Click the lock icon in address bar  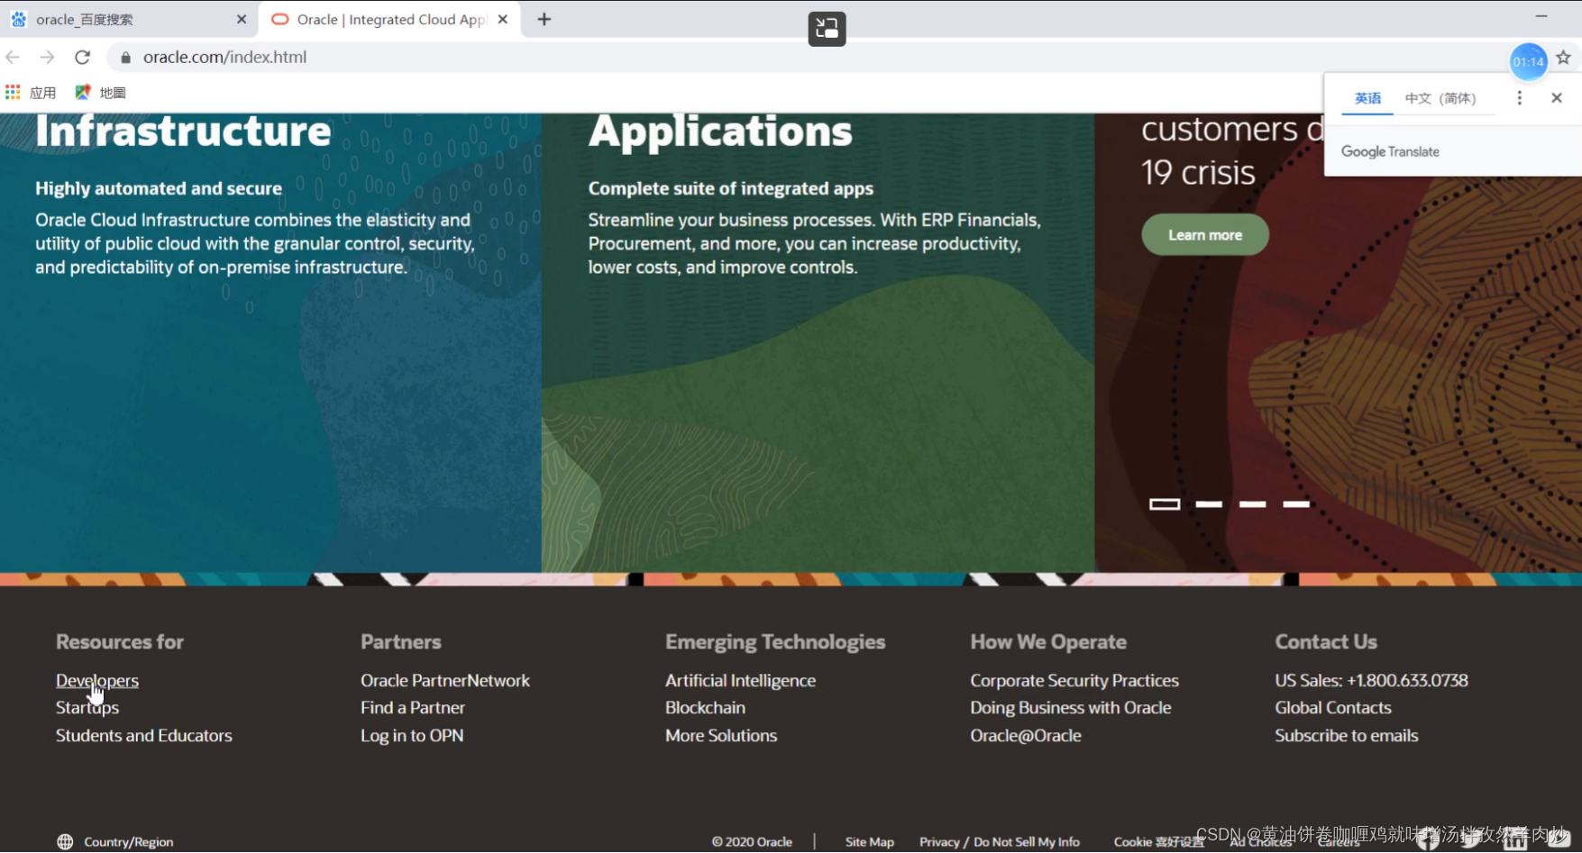[125, 58]
